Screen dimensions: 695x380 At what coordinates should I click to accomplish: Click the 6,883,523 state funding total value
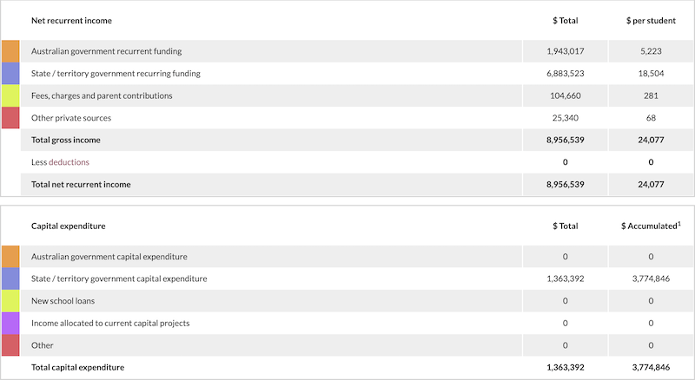[565, 74]
